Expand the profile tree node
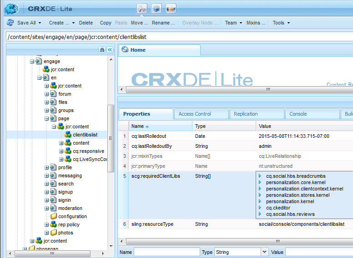 [46, 168]
